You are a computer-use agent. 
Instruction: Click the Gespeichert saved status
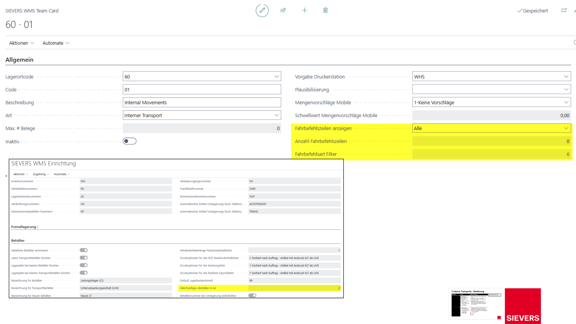pos(532,11)
